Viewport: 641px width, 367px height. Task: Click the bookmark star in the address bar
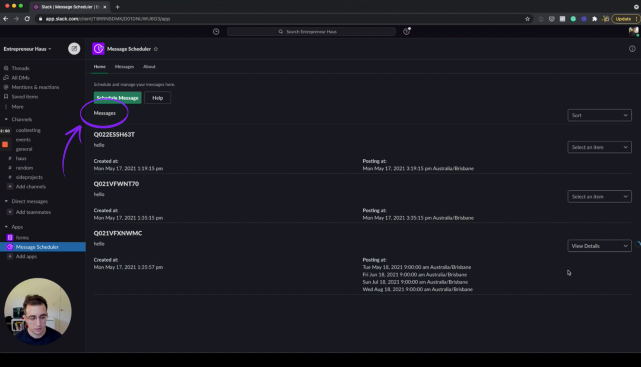pyautogui.click(x=527, y=19)
